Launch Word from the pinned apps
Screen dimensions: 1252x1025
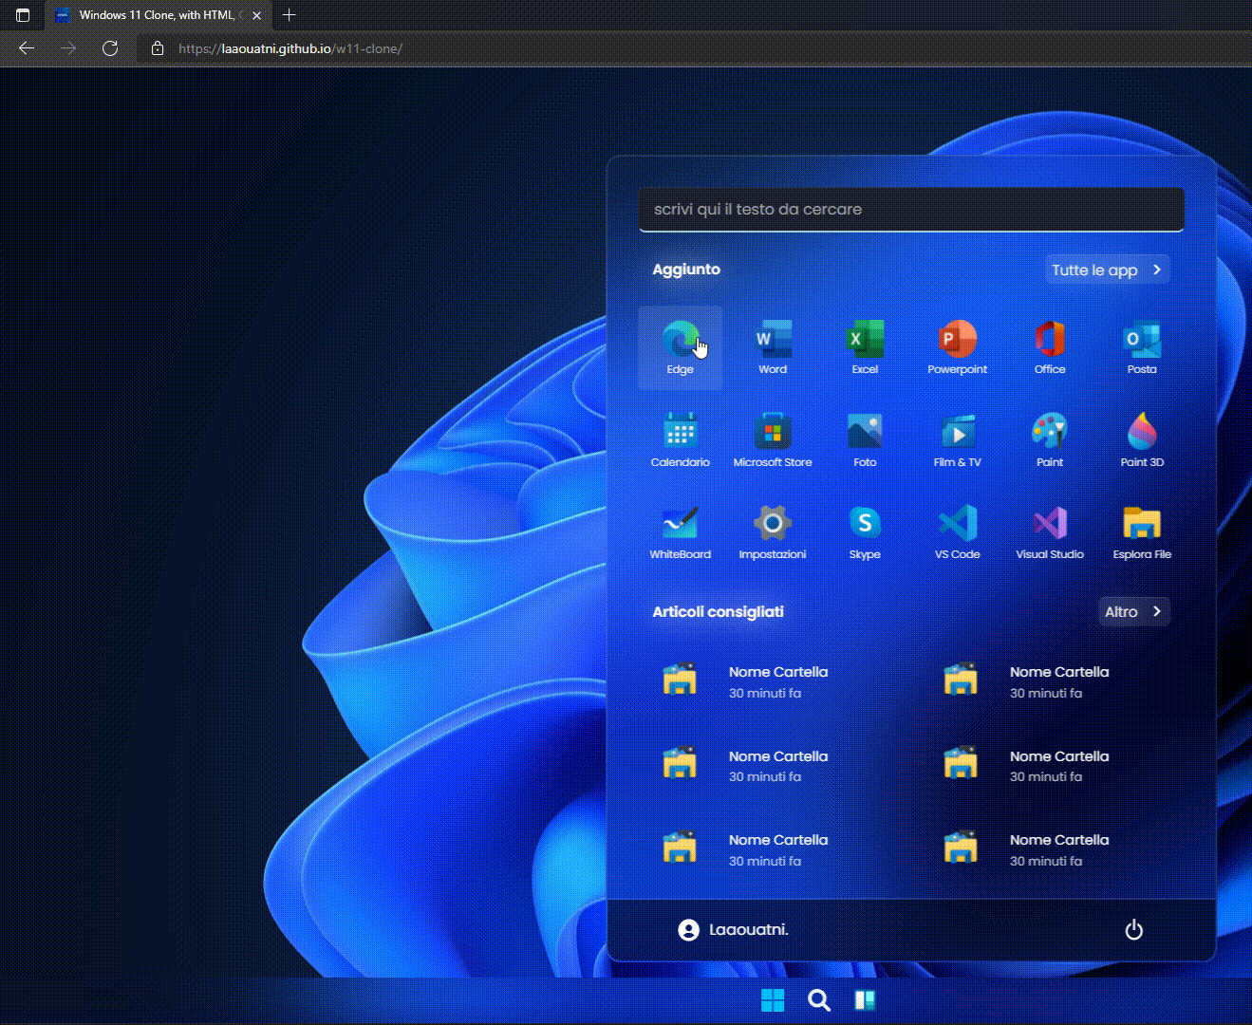(772, 346)
